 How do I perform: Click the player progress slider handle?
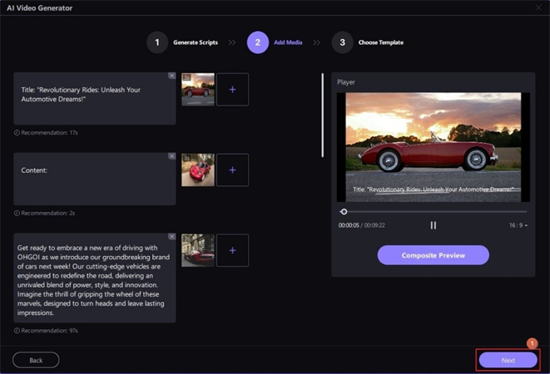point(344,212)
